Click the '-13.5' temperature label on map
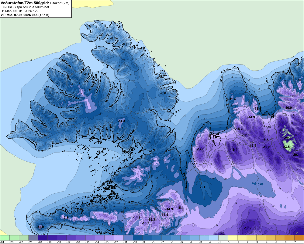The width and height of the screenshot is (304, 244). tap(257, 109)
